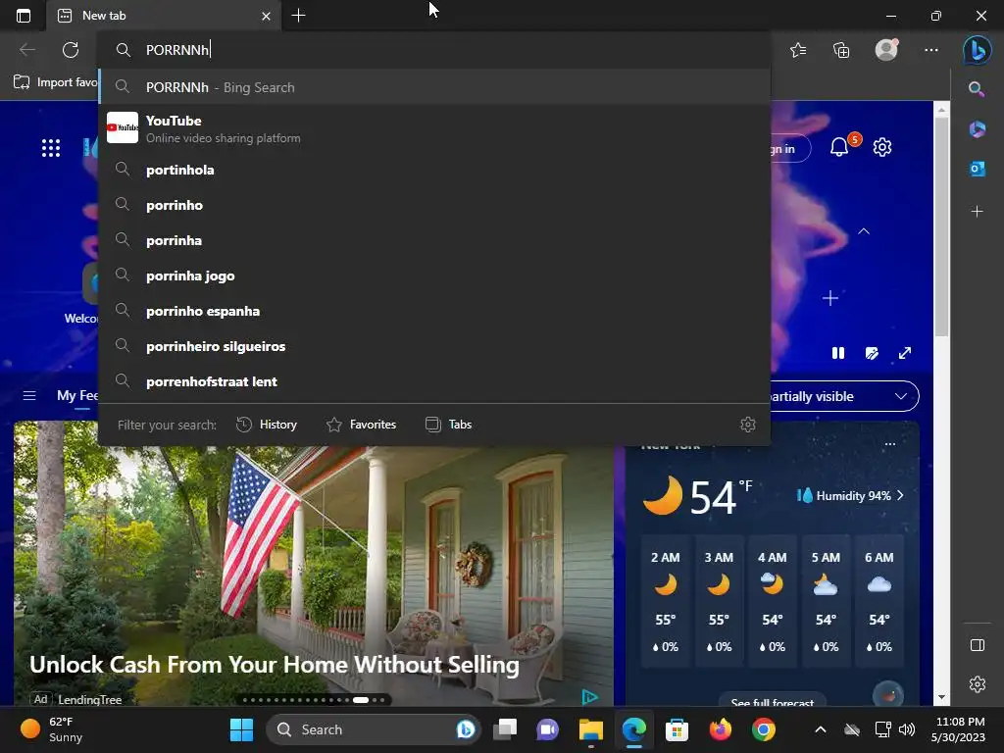Click the ad choices triangle icon

click(x=589, y=697)
